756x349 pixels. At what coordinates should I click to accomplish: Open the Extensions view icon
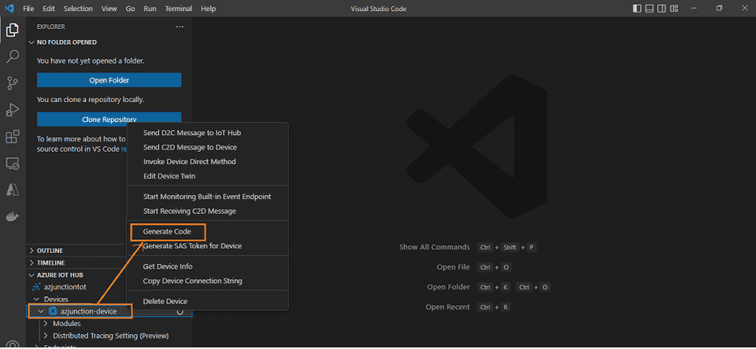click(13, 137)
